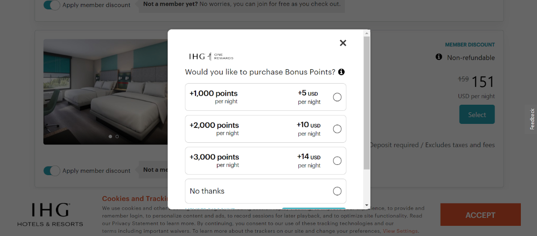Click the IHG Hotels & Resorts logo
537x236 pixels.
[x=50, y=215]
